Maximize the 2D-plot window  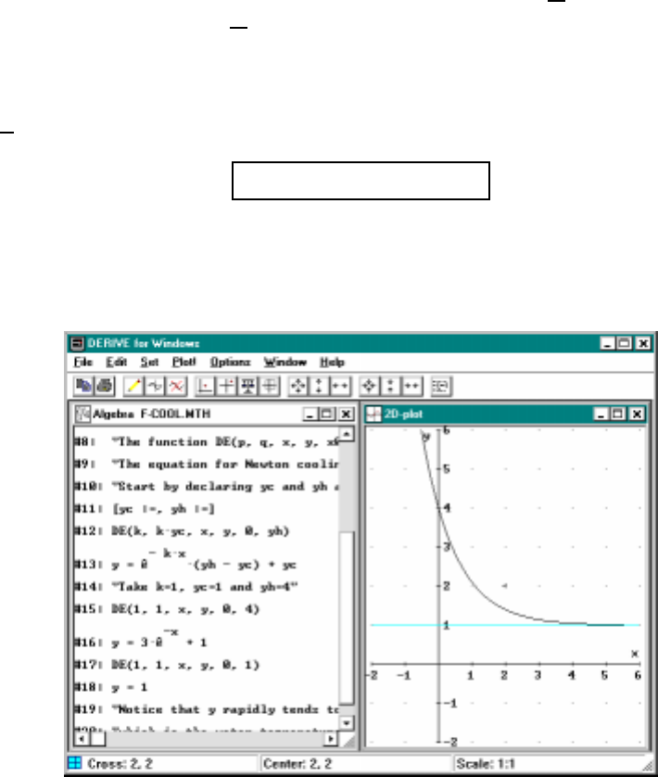[618, 414]
